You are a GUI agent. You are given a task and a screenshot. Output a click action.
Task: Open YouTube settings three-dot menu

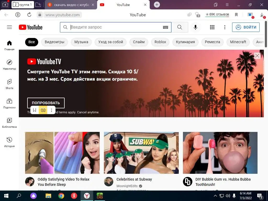[225, 27]
